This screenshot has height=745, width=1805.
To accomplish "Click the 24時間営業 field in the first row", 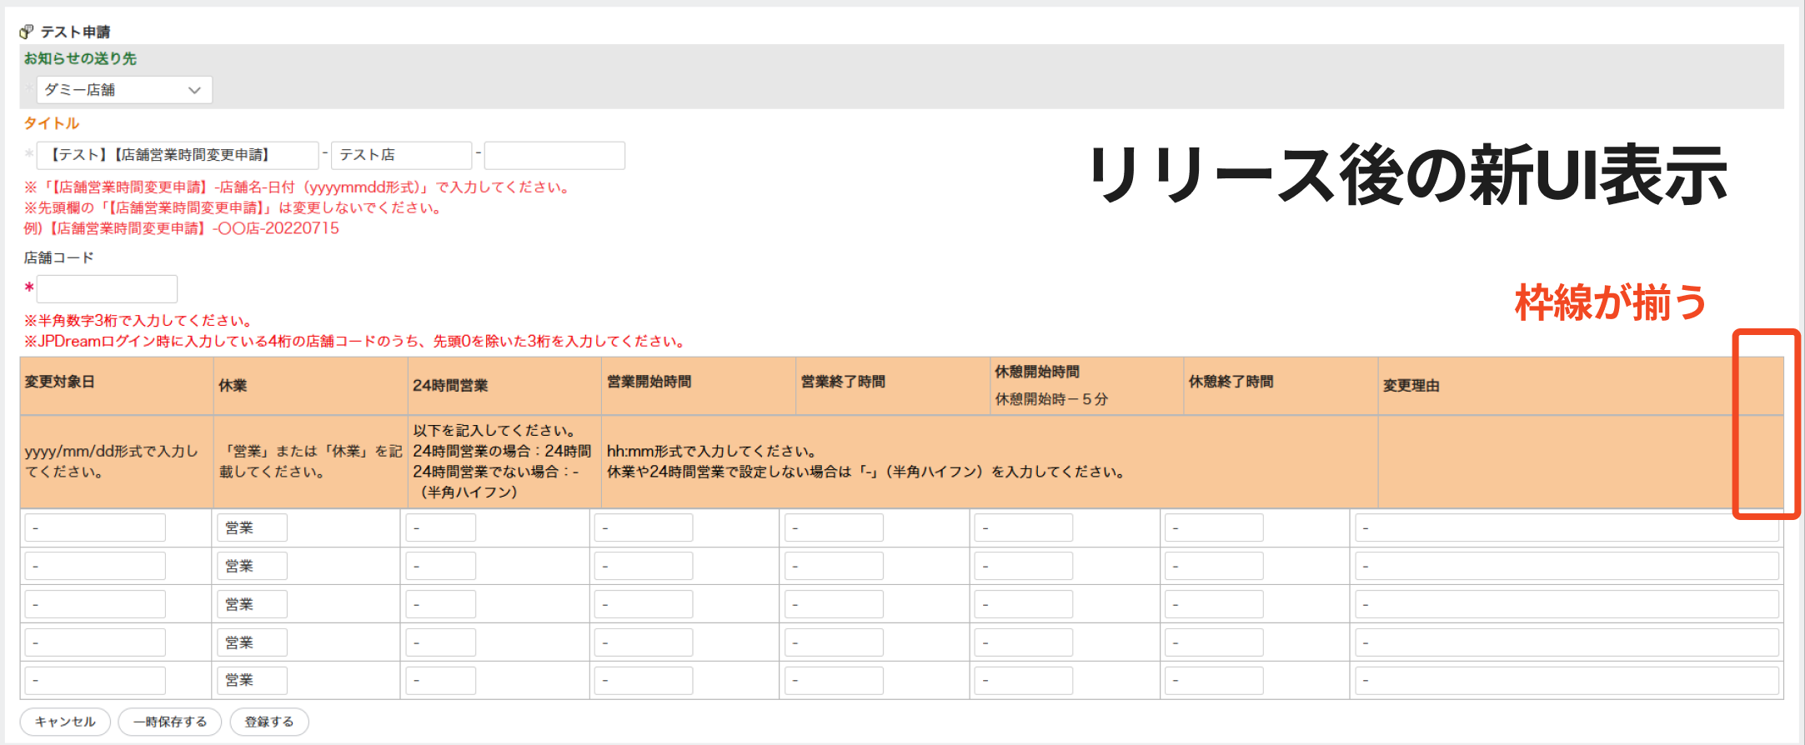I will pyautogui.click(x=440, y=528).
